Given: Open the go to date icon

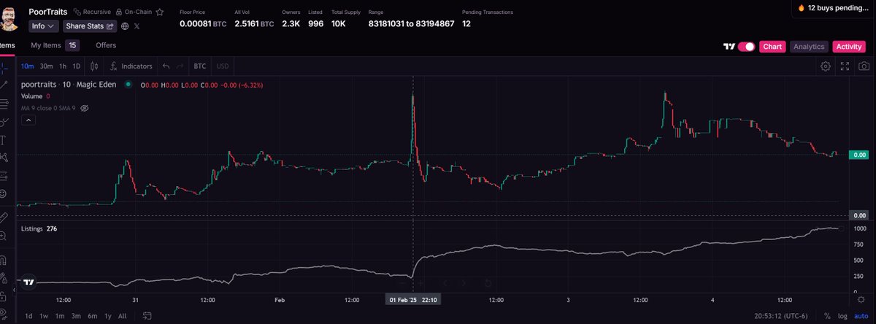Looking at the screenshot, I should (147, 316).
